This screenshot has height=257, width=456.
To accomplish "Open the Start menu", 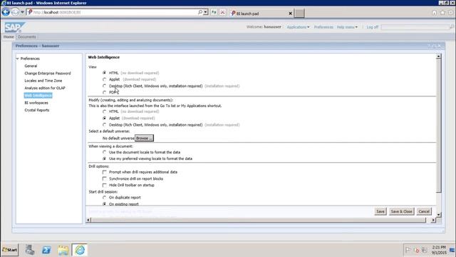I will [x=10, y=250].
